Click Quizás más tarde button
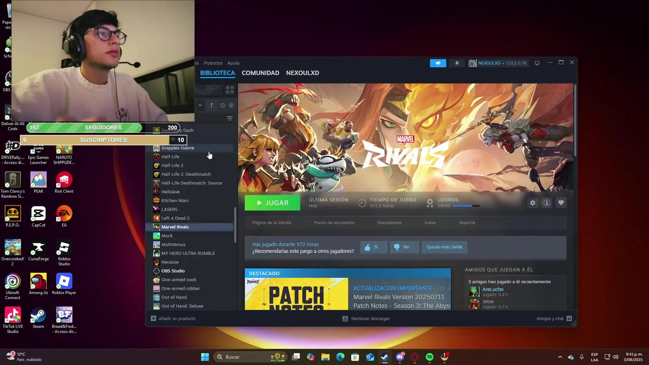Screen dimensions: 649x365 point(444,247)
